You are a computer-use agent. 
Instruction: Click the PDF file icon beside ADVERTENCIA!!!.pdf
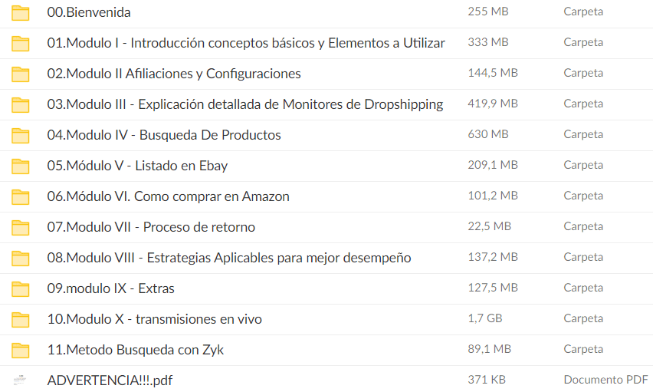point(21,380)
